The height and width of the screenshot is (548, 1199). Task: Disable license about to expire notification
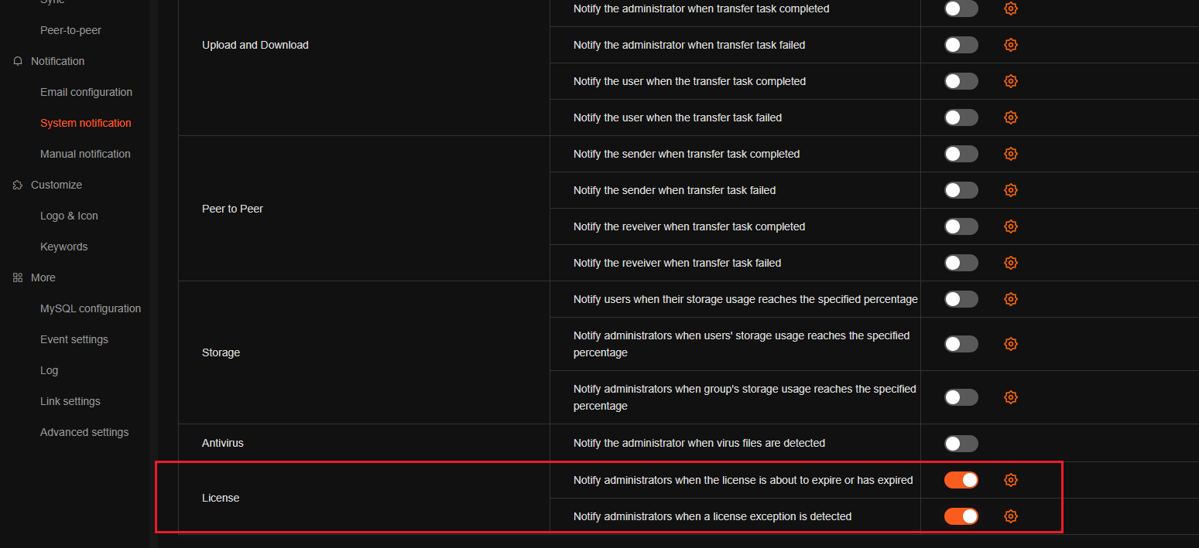pos(961,480)
